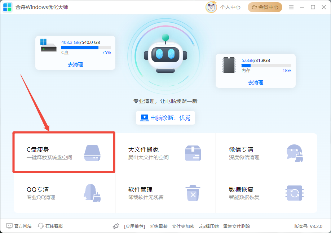
Task: Click the 数据恢复 restore icon
Action: (295, 193)
